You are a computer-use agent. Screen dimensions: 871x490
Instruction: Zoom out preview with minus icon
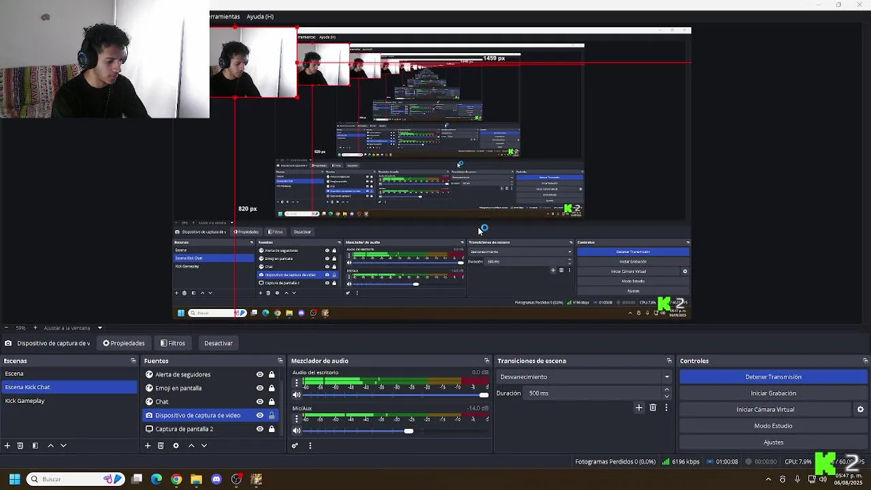pyautogui.click(x=6, y=328)
